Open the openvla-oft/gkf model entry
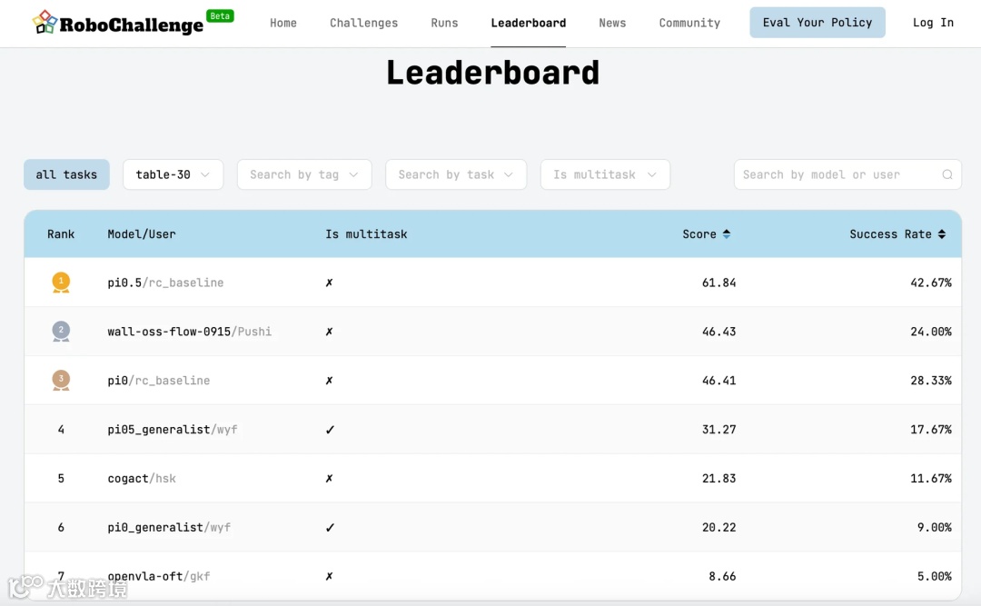 click(x=158, y=576)
